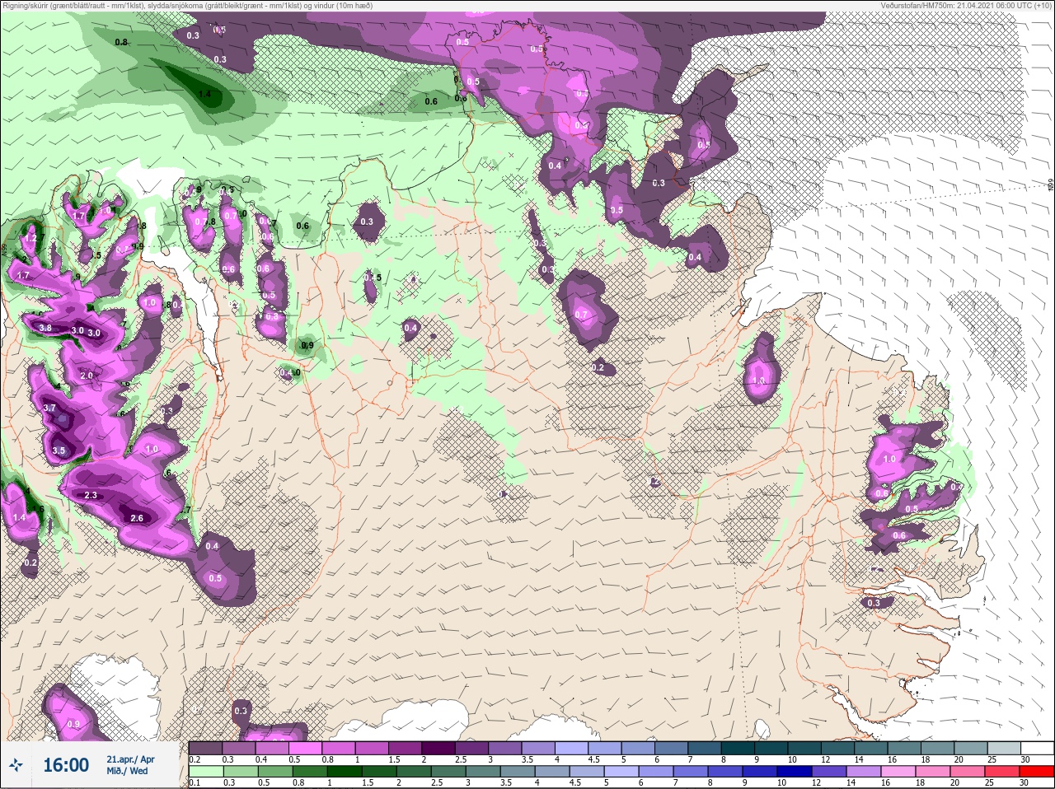This screenshot has height=789, width=1055.
Task: Click the 2.3 precipitation value on the map
Action: [x=91, y=495]
